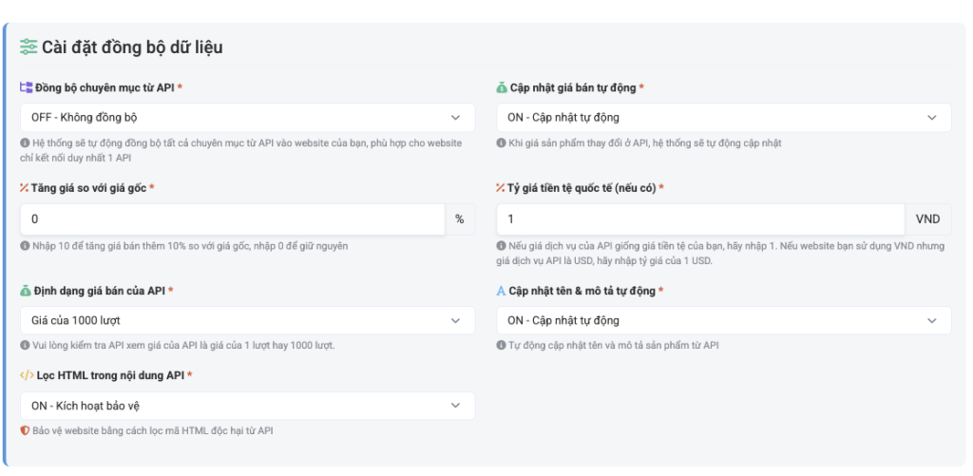Image resolution: width=973 pixels, height=476 pixels.
Task: Click the sliders icon beside Cài đặt đồng bộ dữ liệu
Action: pos(29,47)
